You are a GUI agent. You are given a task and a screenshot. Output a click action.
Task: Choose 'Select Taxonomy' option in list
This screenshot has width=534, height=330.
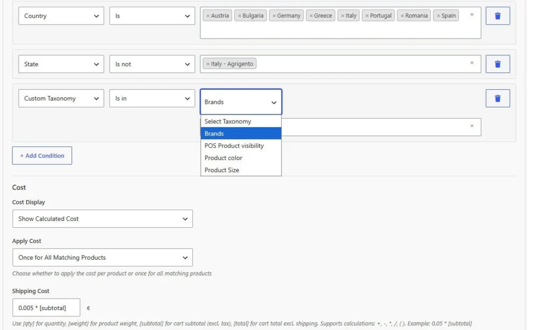pyautogui.click(x=241, y=121)
